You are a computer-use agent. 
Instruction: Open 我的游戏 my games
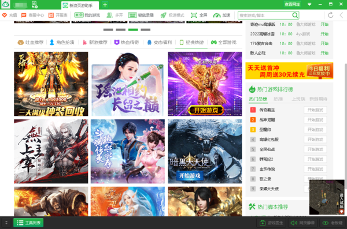click(x=87, y=15)
